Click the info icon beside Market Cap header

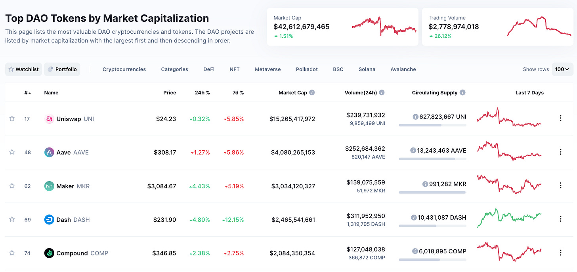pos(312,92)
